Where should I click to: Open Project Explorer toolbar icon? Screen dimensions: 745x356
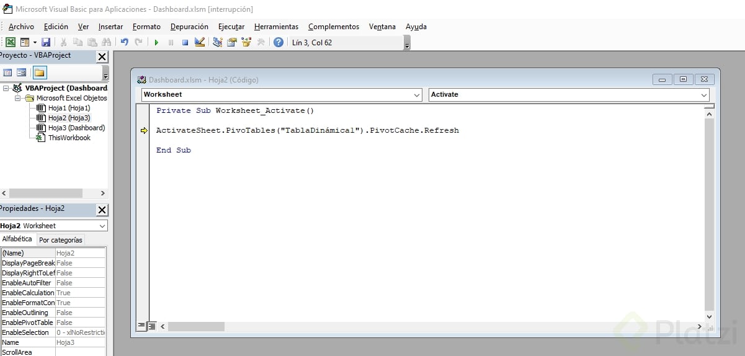pos(218,42)
